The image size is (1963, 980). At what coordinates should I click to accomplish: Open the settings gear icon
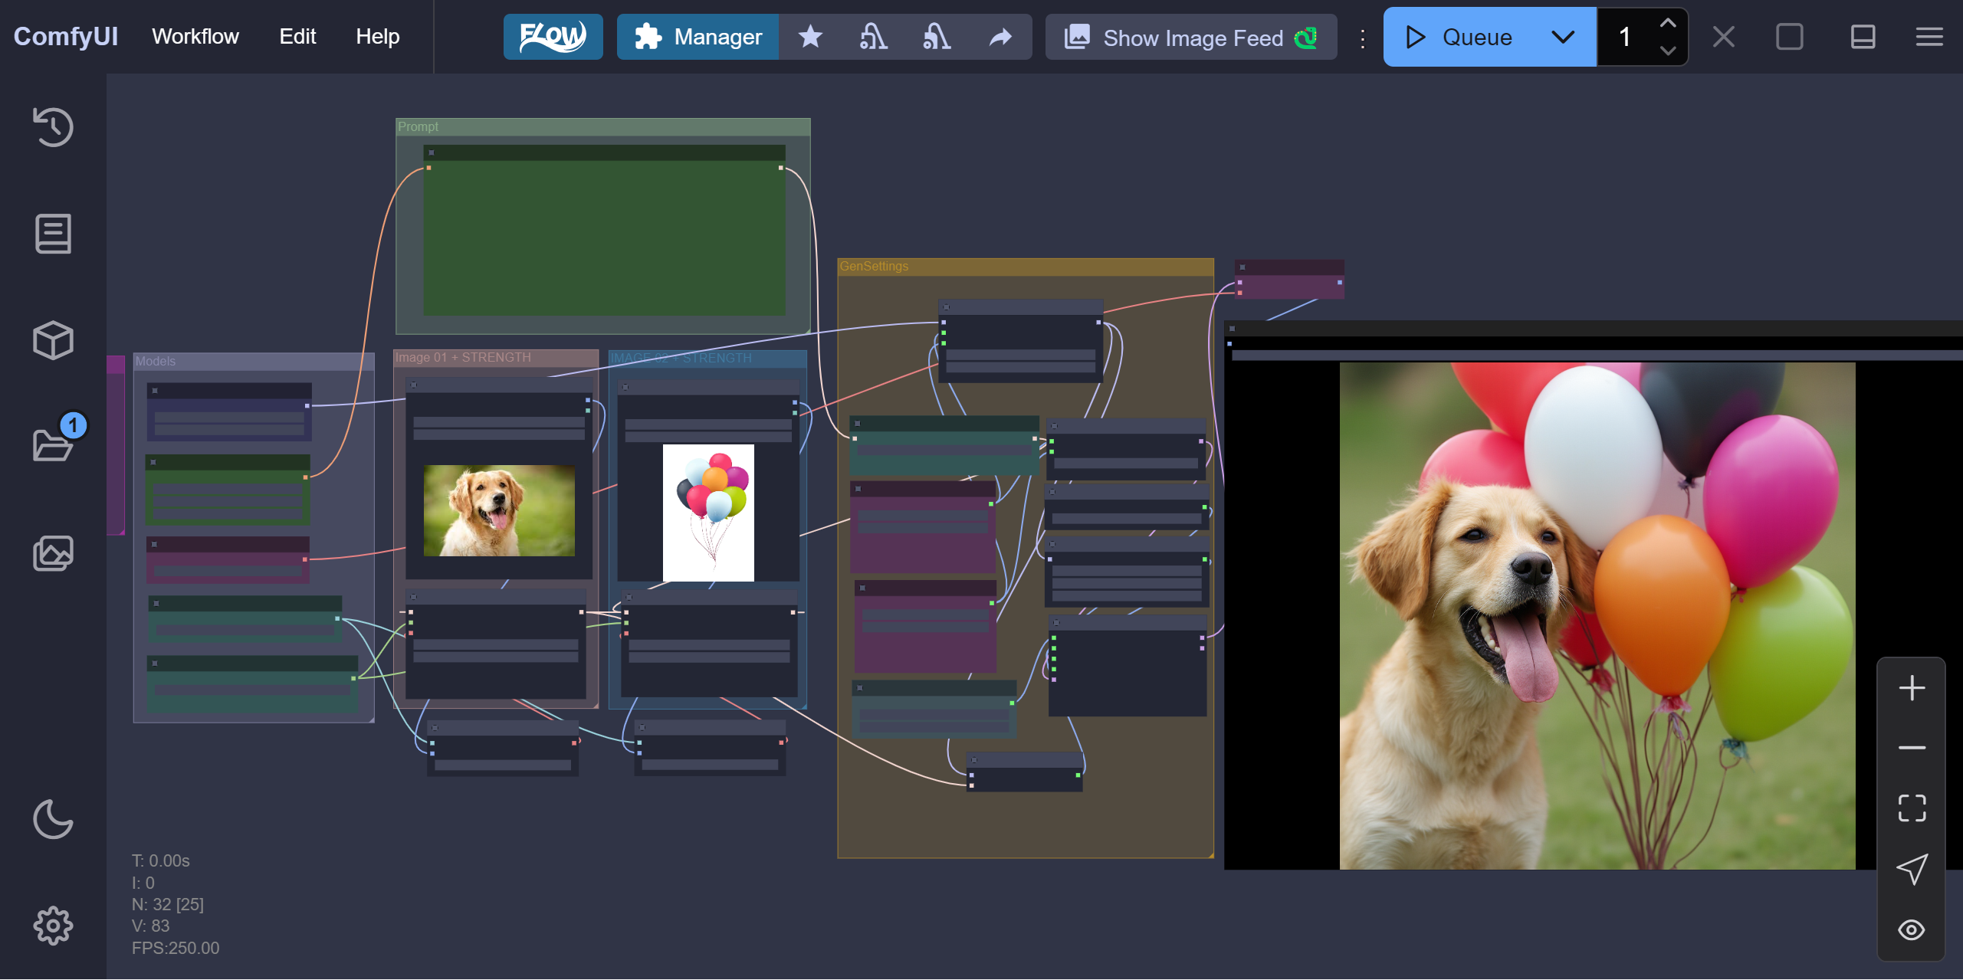coord(53,926)
